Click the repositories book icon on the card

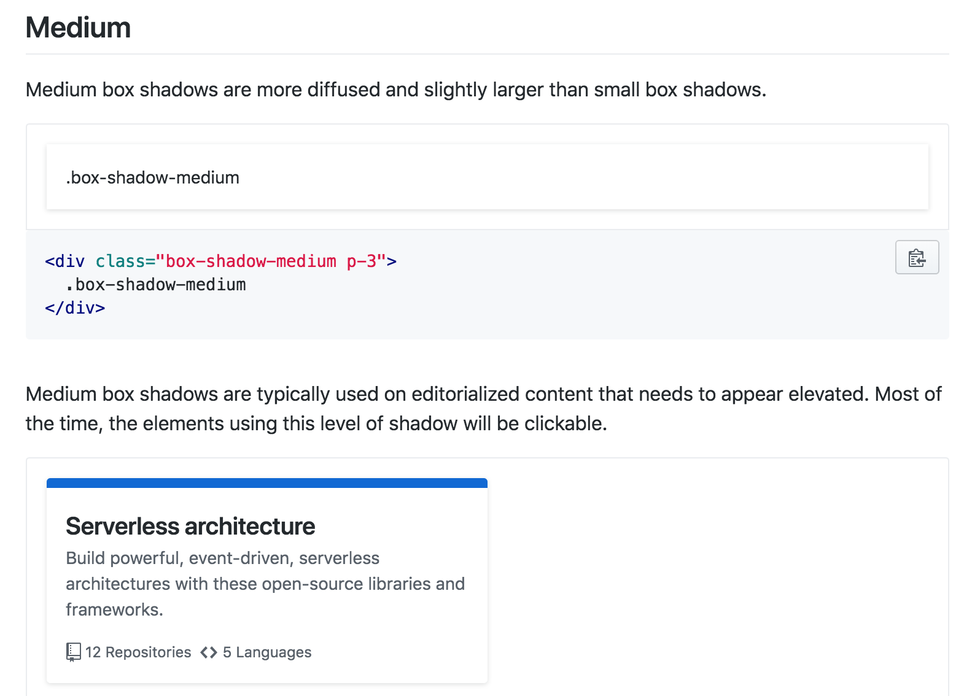click(x=73, y=652)
